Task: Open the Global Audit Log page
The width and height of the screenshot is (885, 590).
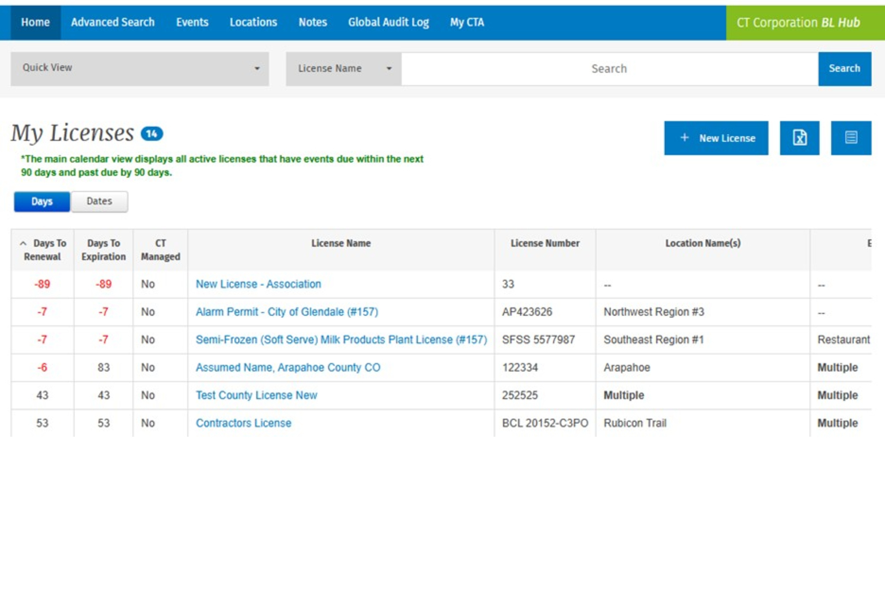Action: click(x=388, y=22)
